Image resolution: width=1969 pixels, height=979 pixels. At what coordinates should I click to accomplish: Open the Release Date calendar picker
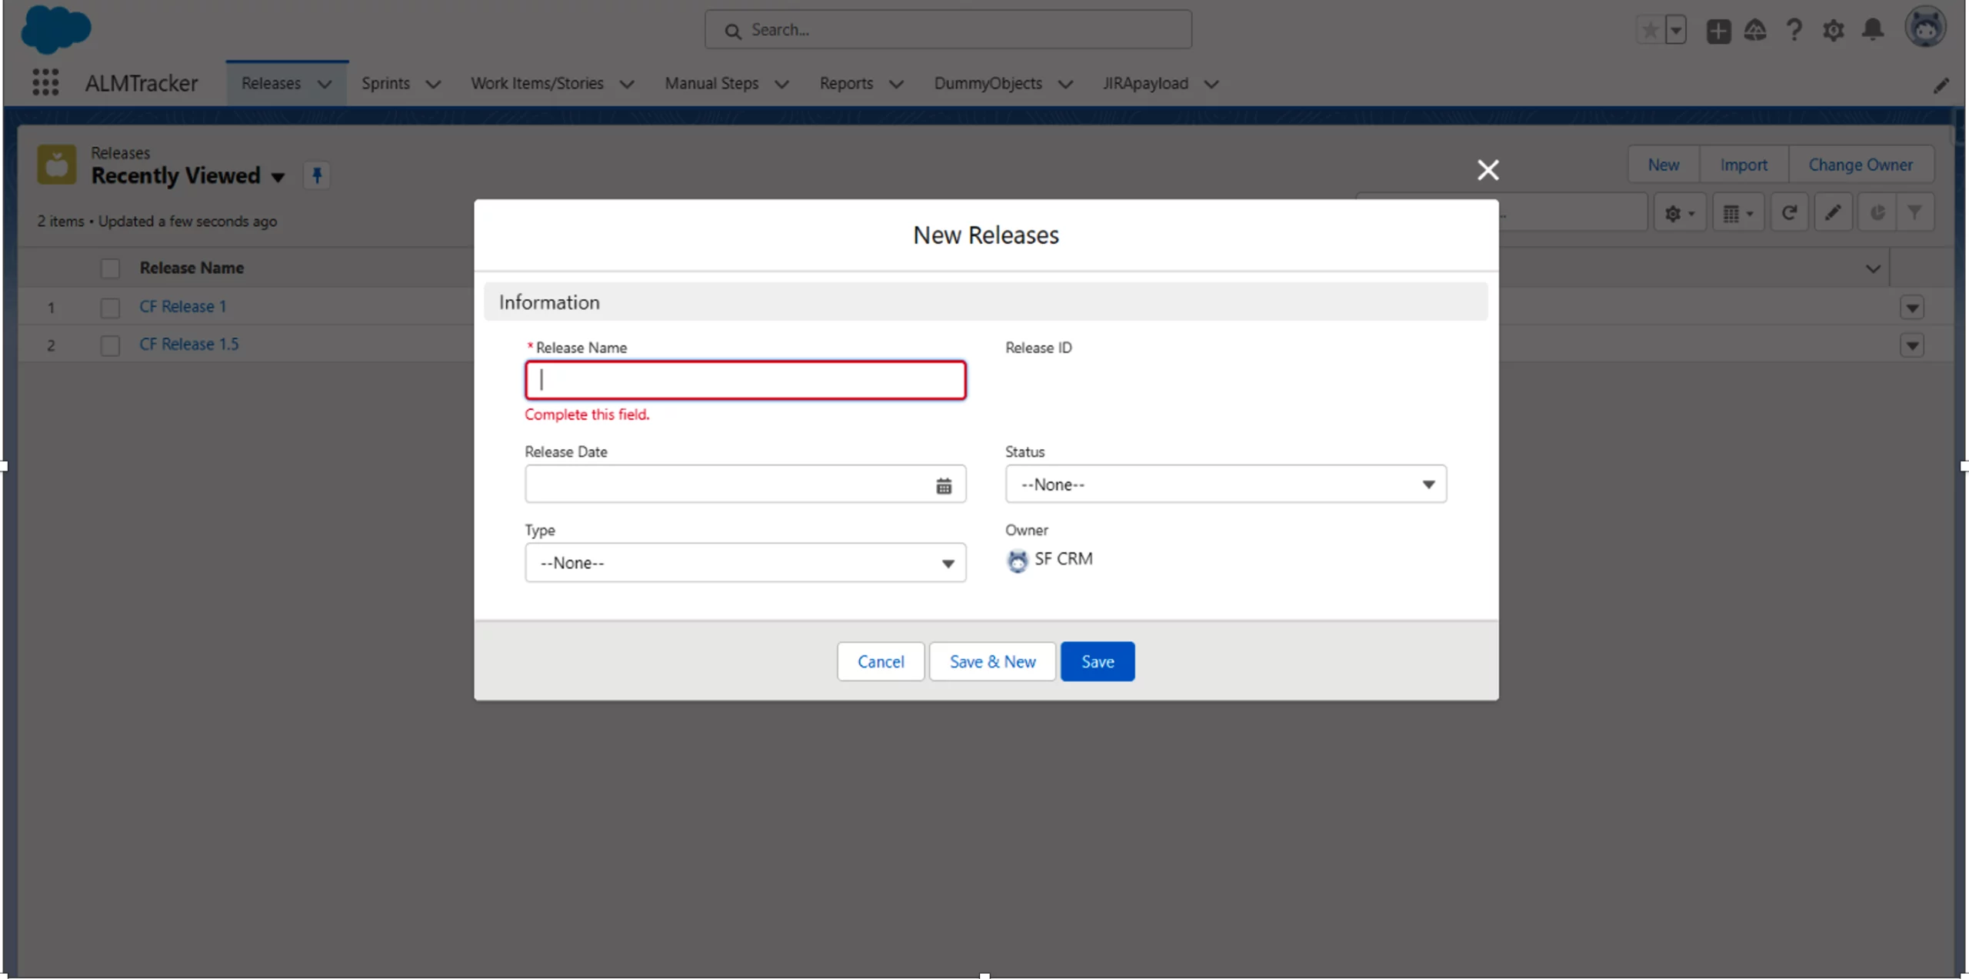click(944, 485)
